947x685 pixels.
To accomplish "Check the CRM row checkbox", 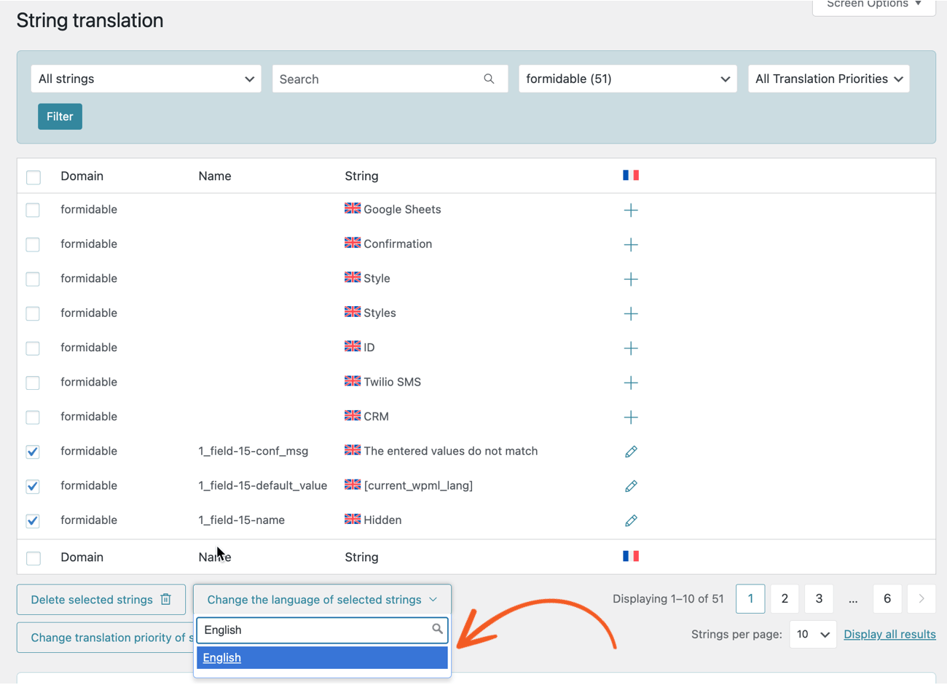I will click(x=33, y=417).
